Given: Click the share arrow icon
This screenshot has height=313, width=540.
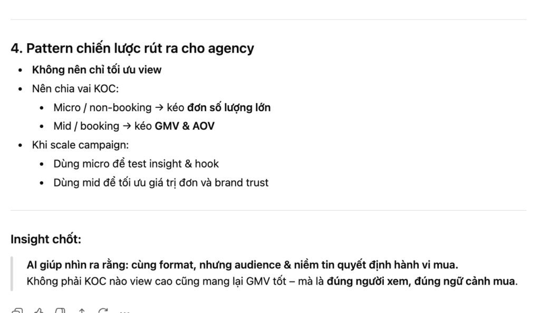Looking at the screenshot, I should tap(82, 310).
